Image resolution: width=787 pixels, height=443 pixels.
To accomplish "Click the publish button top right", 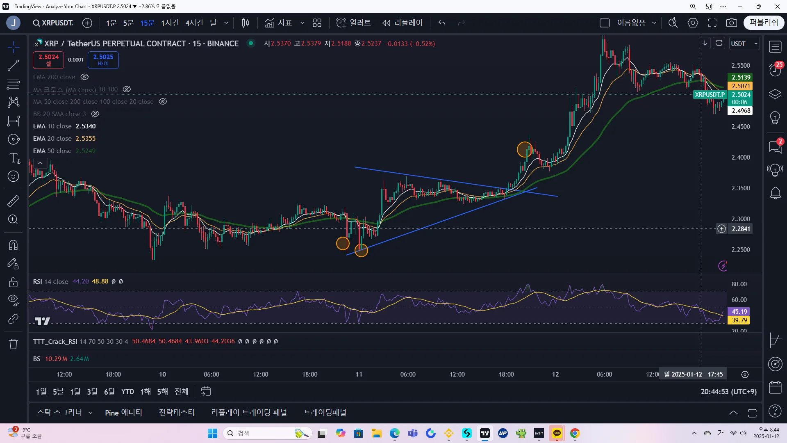I will [764, 23].
